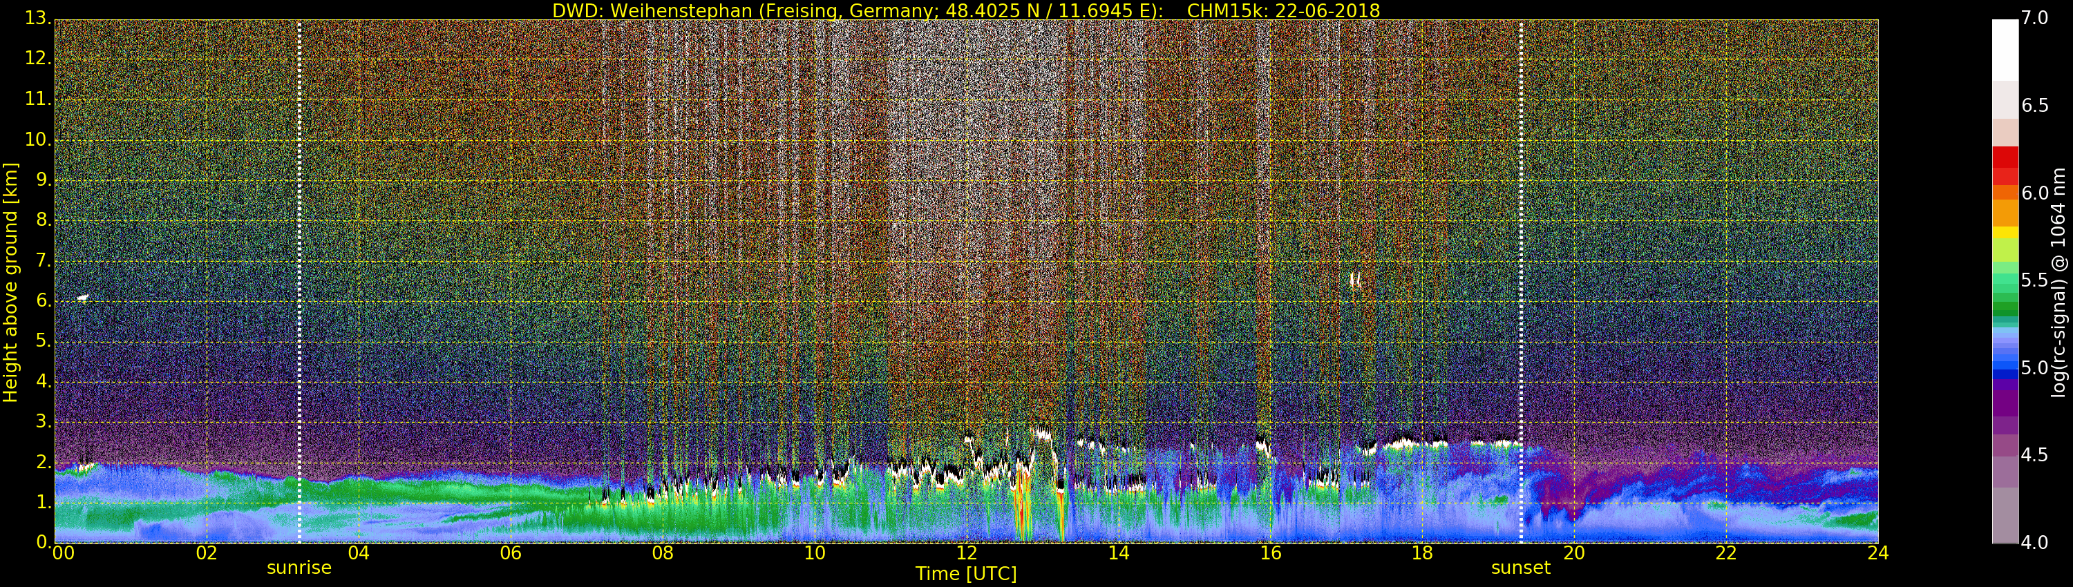
Task: Click the Height above ground [km] label
Action: point(10,282)
